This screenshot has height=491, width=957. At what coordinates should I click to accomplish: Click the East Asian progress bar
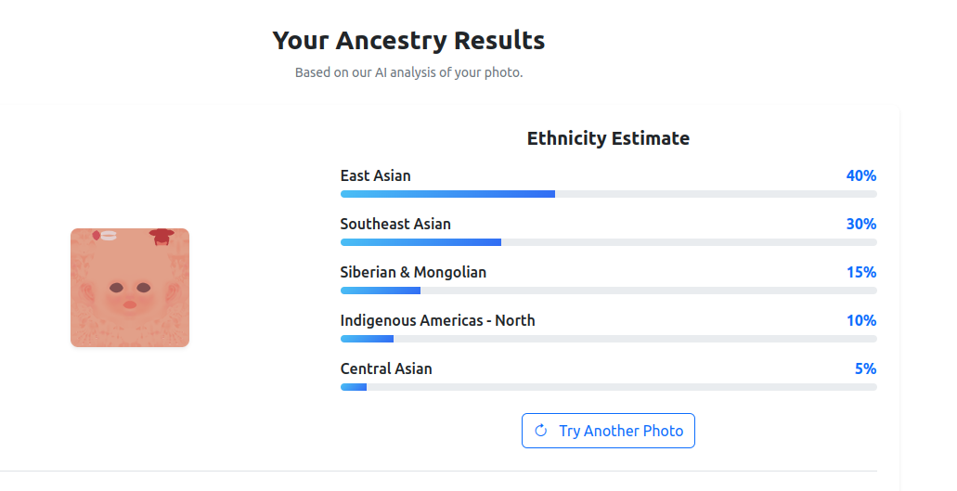[x=608, y=194]
